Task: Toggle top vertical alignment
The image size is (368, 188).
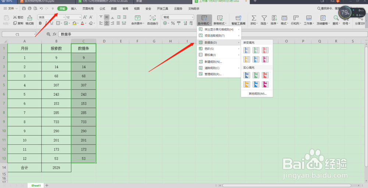Action: click(x=101, y=17)
